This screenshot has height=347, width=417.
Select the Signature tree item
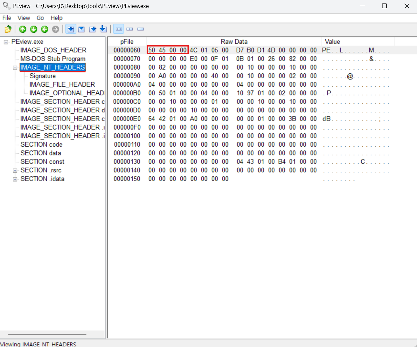tap(43, 76)
